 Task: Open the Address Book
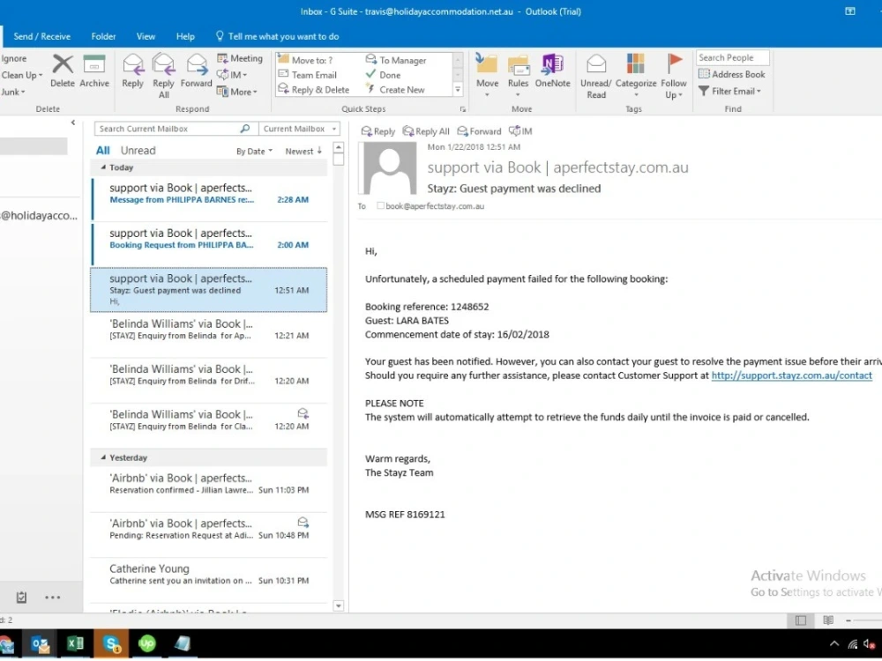[732, 74]
